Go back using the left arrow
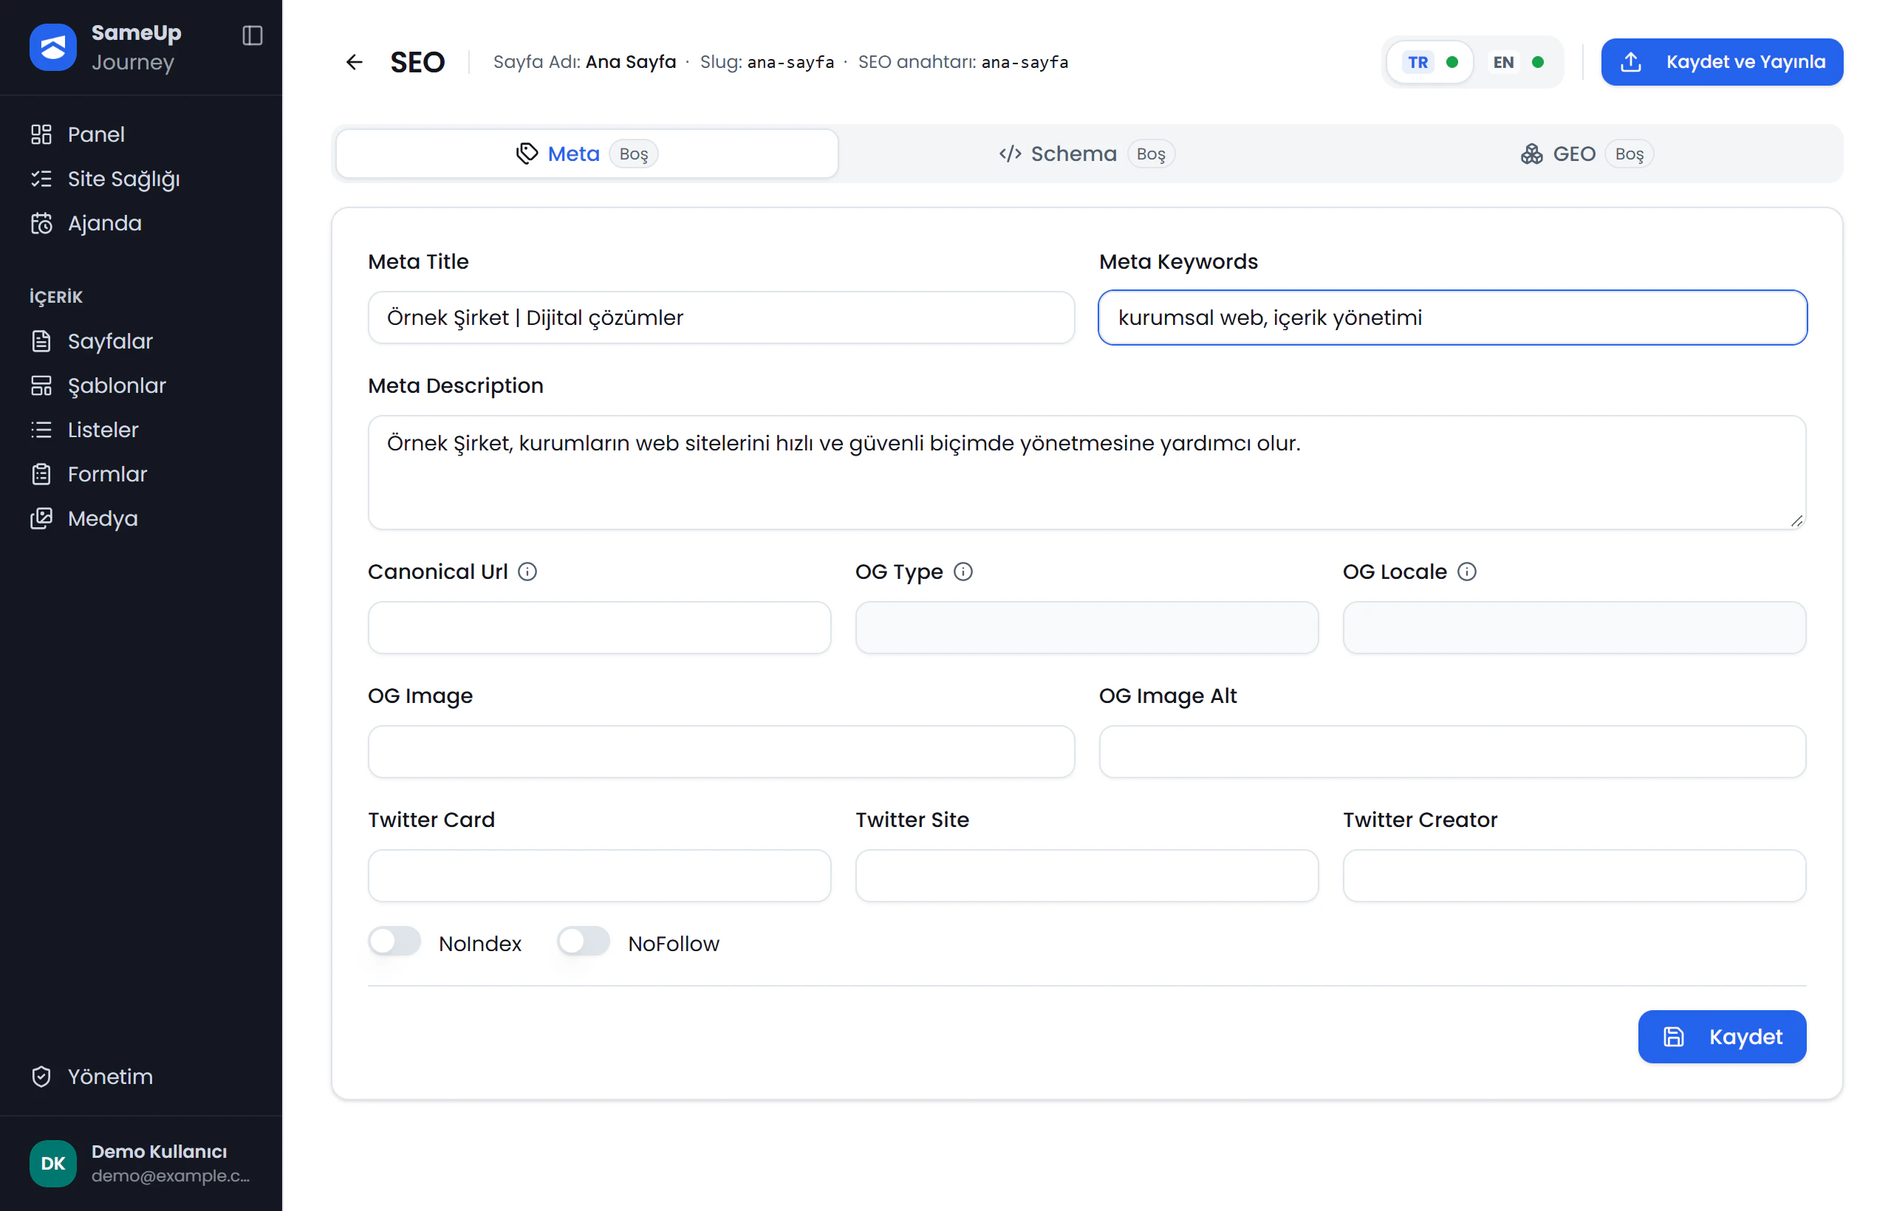The width and height of the screenshot is (1891, 1211). click(x=355, y=62)
